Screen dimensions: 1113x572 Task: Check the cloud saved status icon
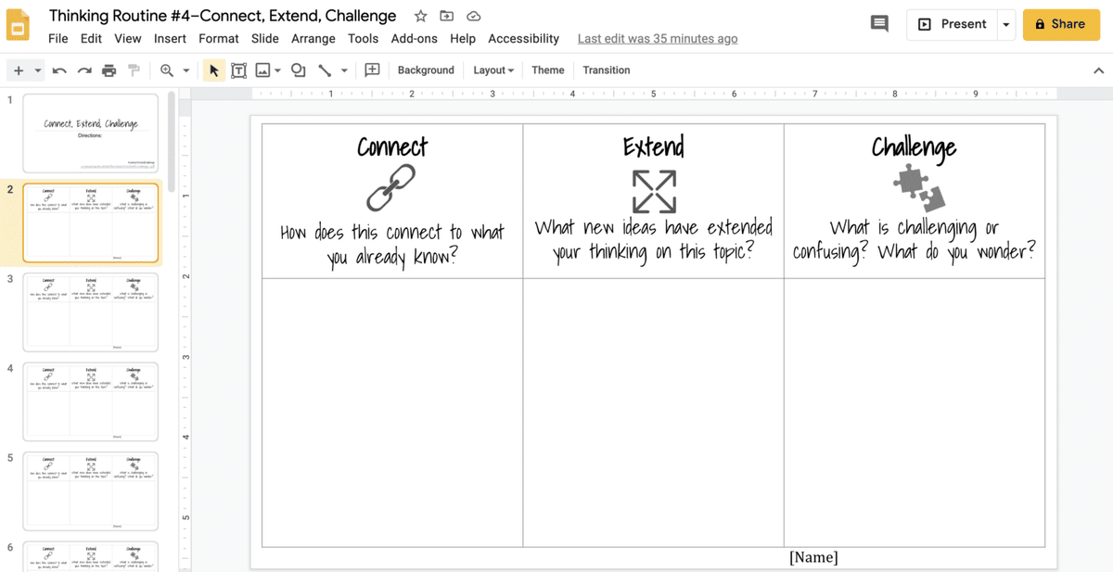tap(474, 16)
